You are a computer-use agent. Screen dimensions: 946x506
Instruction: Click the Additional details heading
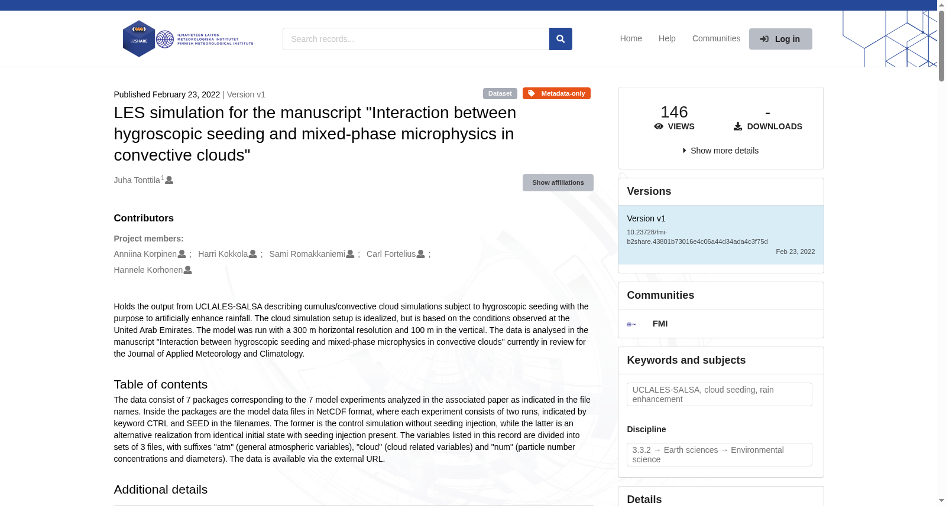(x=161, y=489)
